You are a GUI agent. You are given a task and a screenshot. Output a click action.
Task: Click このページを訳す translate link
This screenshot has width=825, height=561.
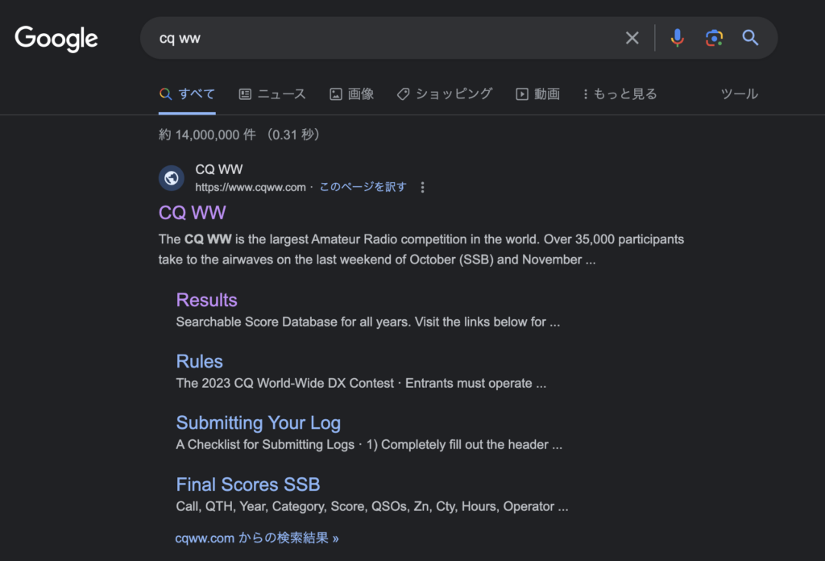(363, 187)
